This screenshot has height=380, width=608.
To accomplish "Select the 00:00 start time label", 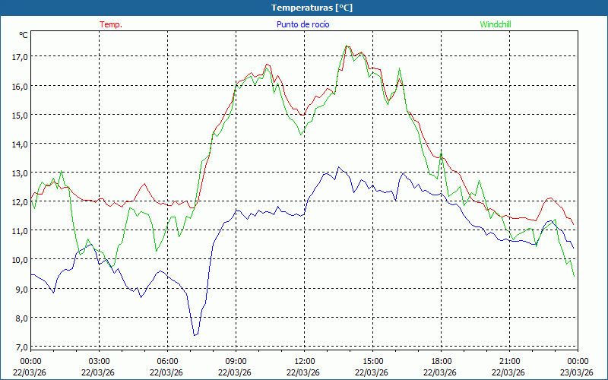I will tap(30, 361).
